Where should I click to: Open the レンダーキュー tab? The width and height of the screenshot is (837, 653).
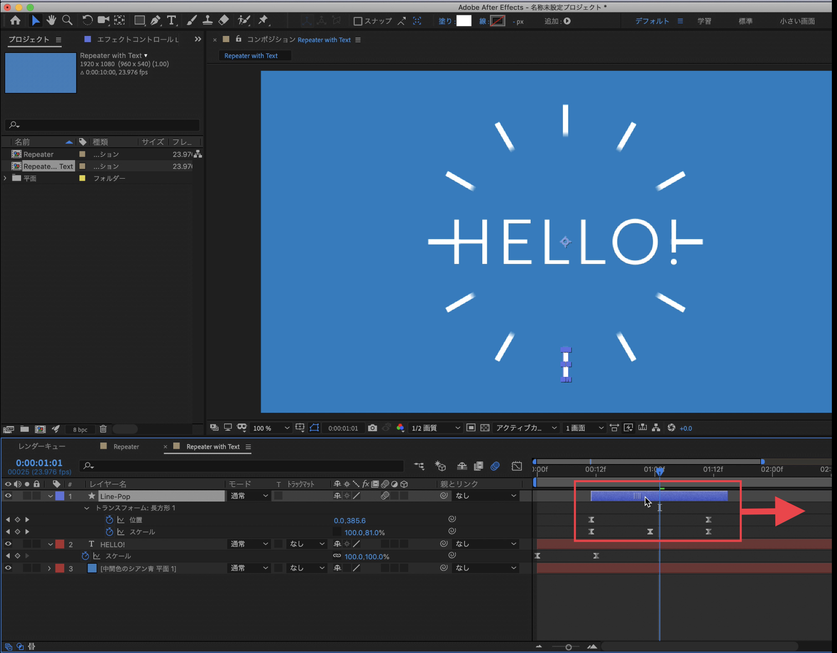pos(42,447)
